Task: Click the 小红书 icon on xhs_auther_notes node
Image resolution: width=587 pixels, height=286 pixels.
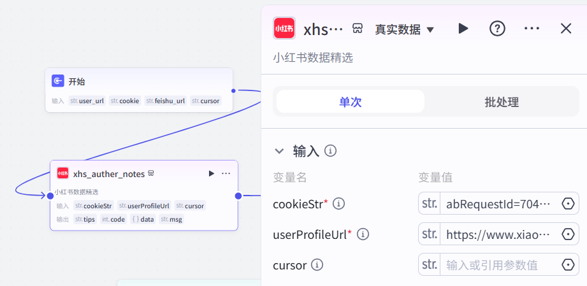Action: [62, 173]
